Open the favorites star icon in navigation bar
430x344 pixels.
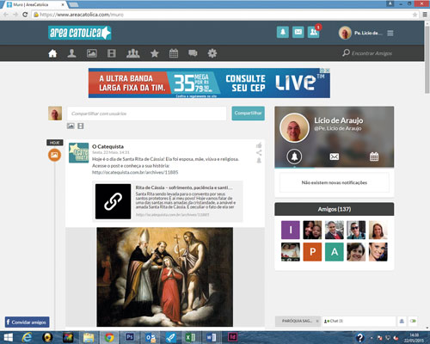point(155,53)
